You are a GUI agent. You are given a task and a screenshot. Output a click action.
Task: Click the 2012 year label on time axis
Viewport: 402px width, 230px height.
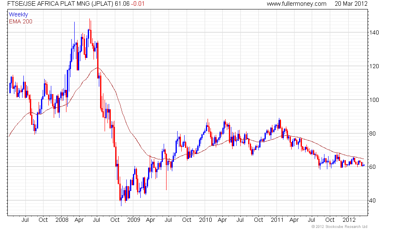tap(349, 220)
